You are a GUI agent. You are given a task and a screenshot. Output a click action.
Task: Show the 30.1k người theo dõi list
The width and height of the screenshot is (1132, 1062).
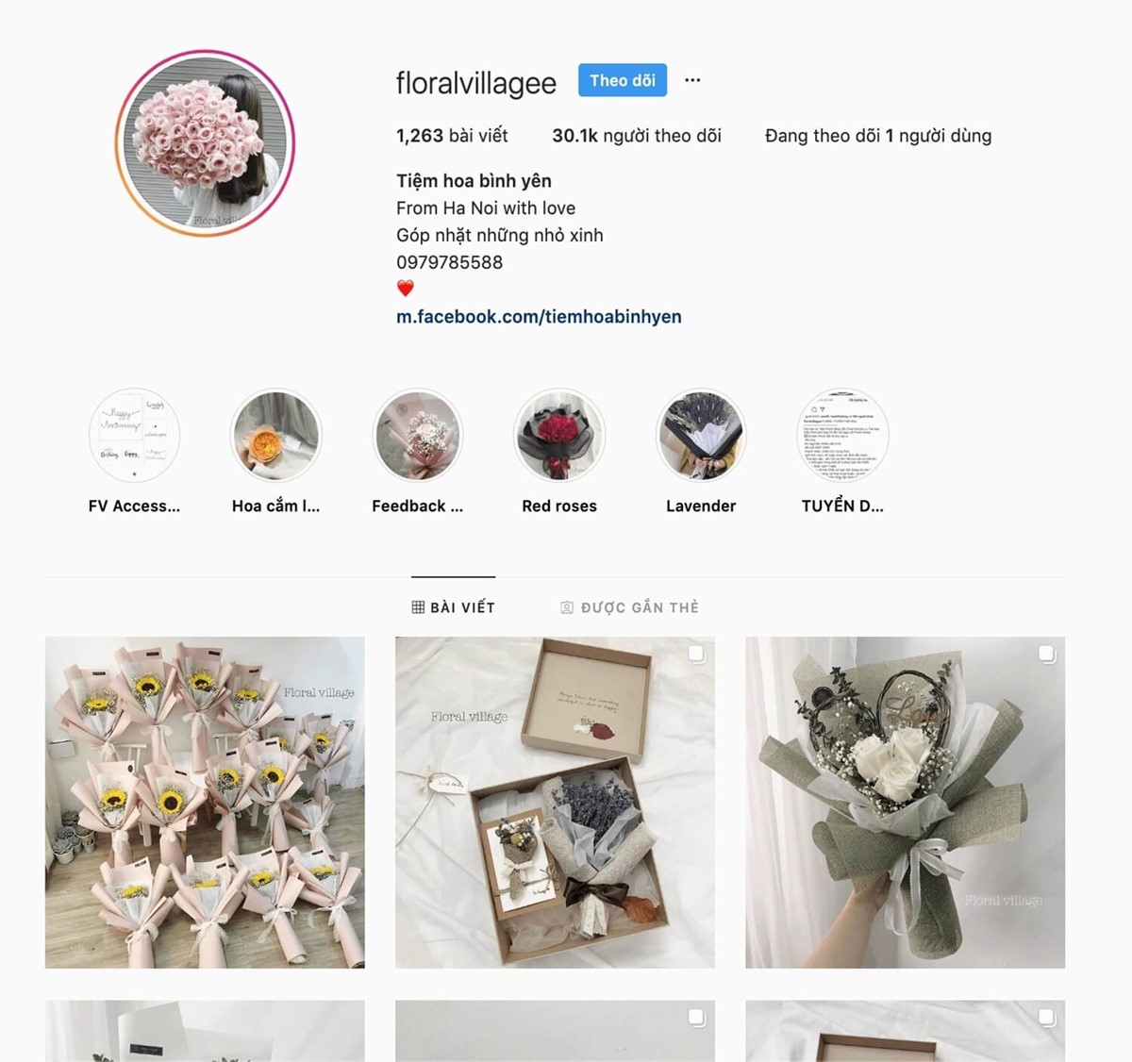point(637,136)
